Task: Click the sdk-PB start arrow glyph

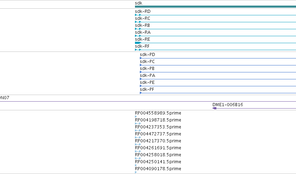Action: [141, 72]
